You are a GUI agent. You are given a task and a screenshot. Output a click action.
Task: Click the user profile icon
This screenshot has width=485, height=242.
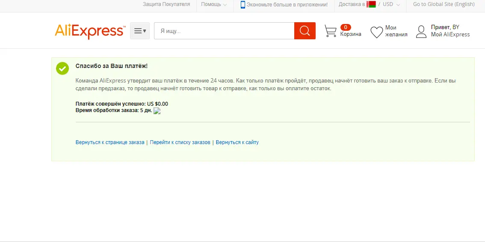pyautogui.click(x=421, y=32)
